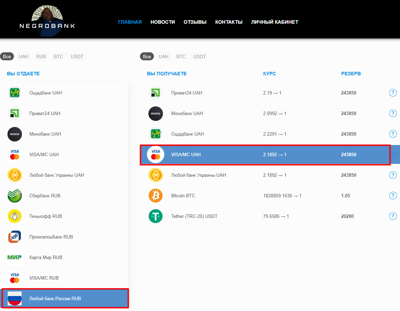This screenshot has height=311, width=400.
Task: Choose Тинькофф RUB to give
Action: point(64,216)
